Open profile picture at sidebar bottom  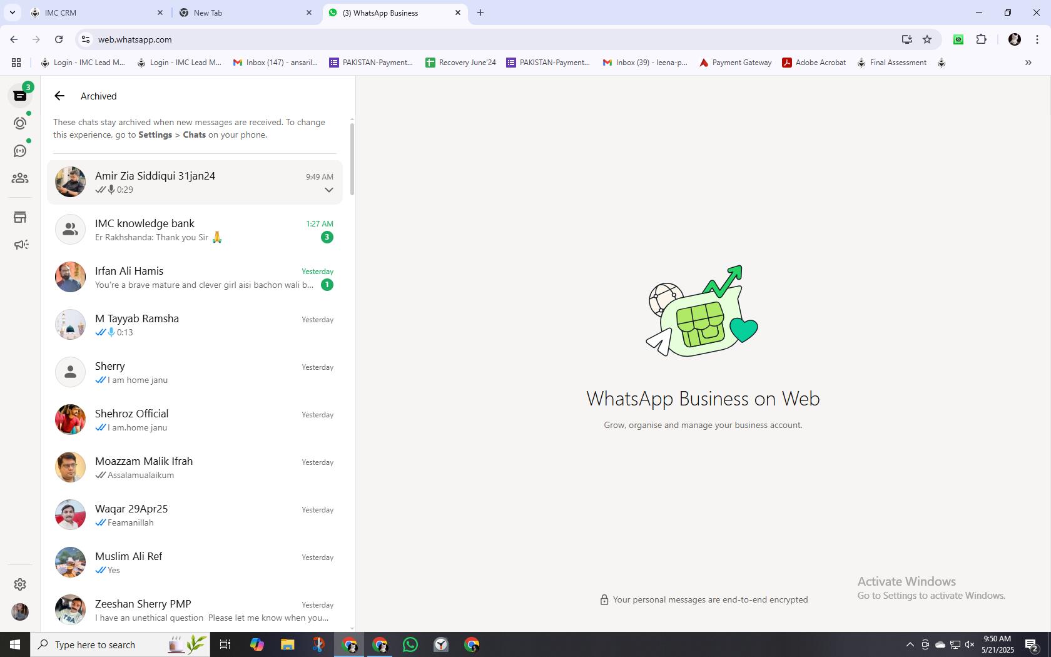(x=20, y=611)
